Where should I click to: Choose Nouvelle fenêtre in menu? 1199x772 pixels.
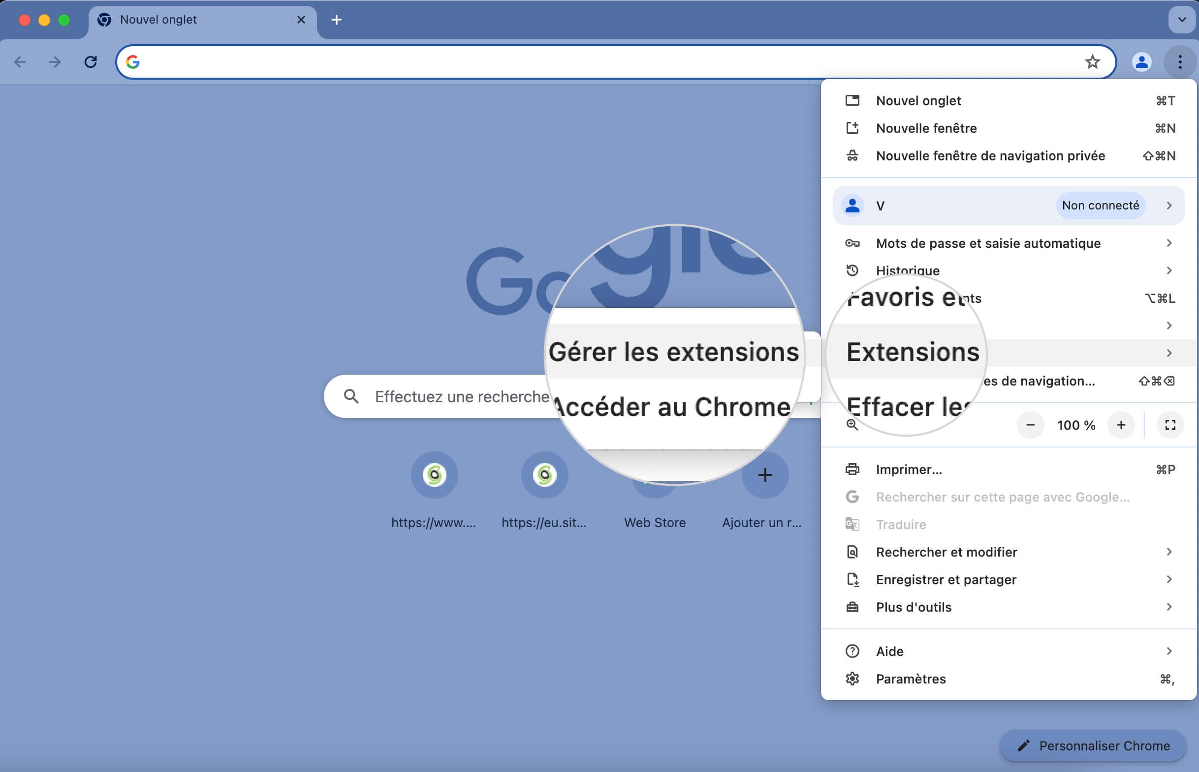coord(1009,128)
